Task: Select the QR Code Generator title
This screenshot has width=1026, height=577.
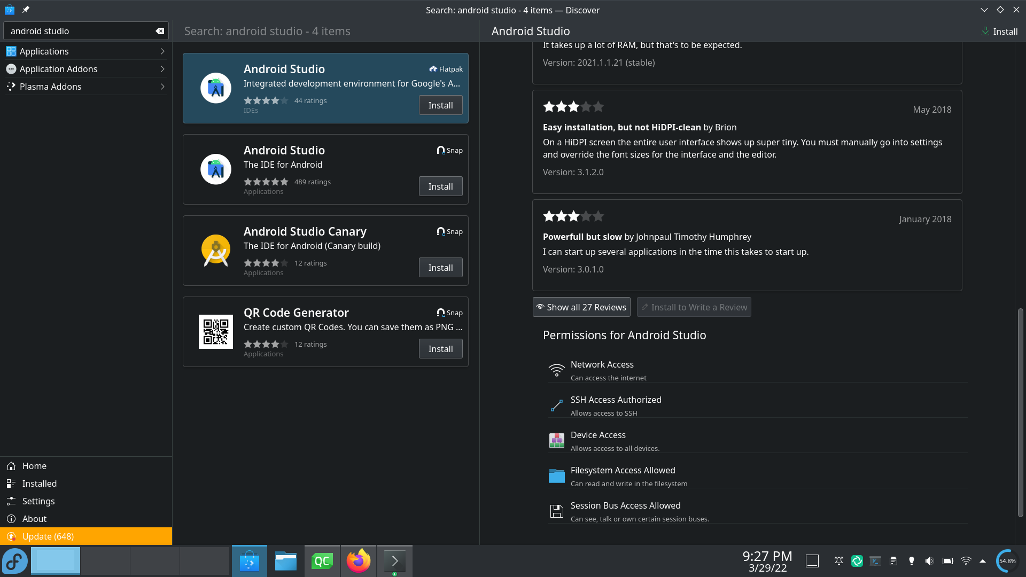Action: (x=296, y=313)
